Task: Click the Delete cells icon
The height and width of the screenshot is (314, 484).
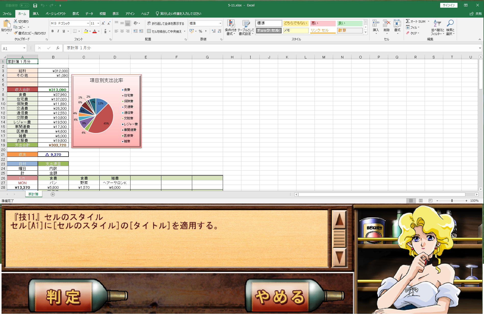Action: [386, 23]
